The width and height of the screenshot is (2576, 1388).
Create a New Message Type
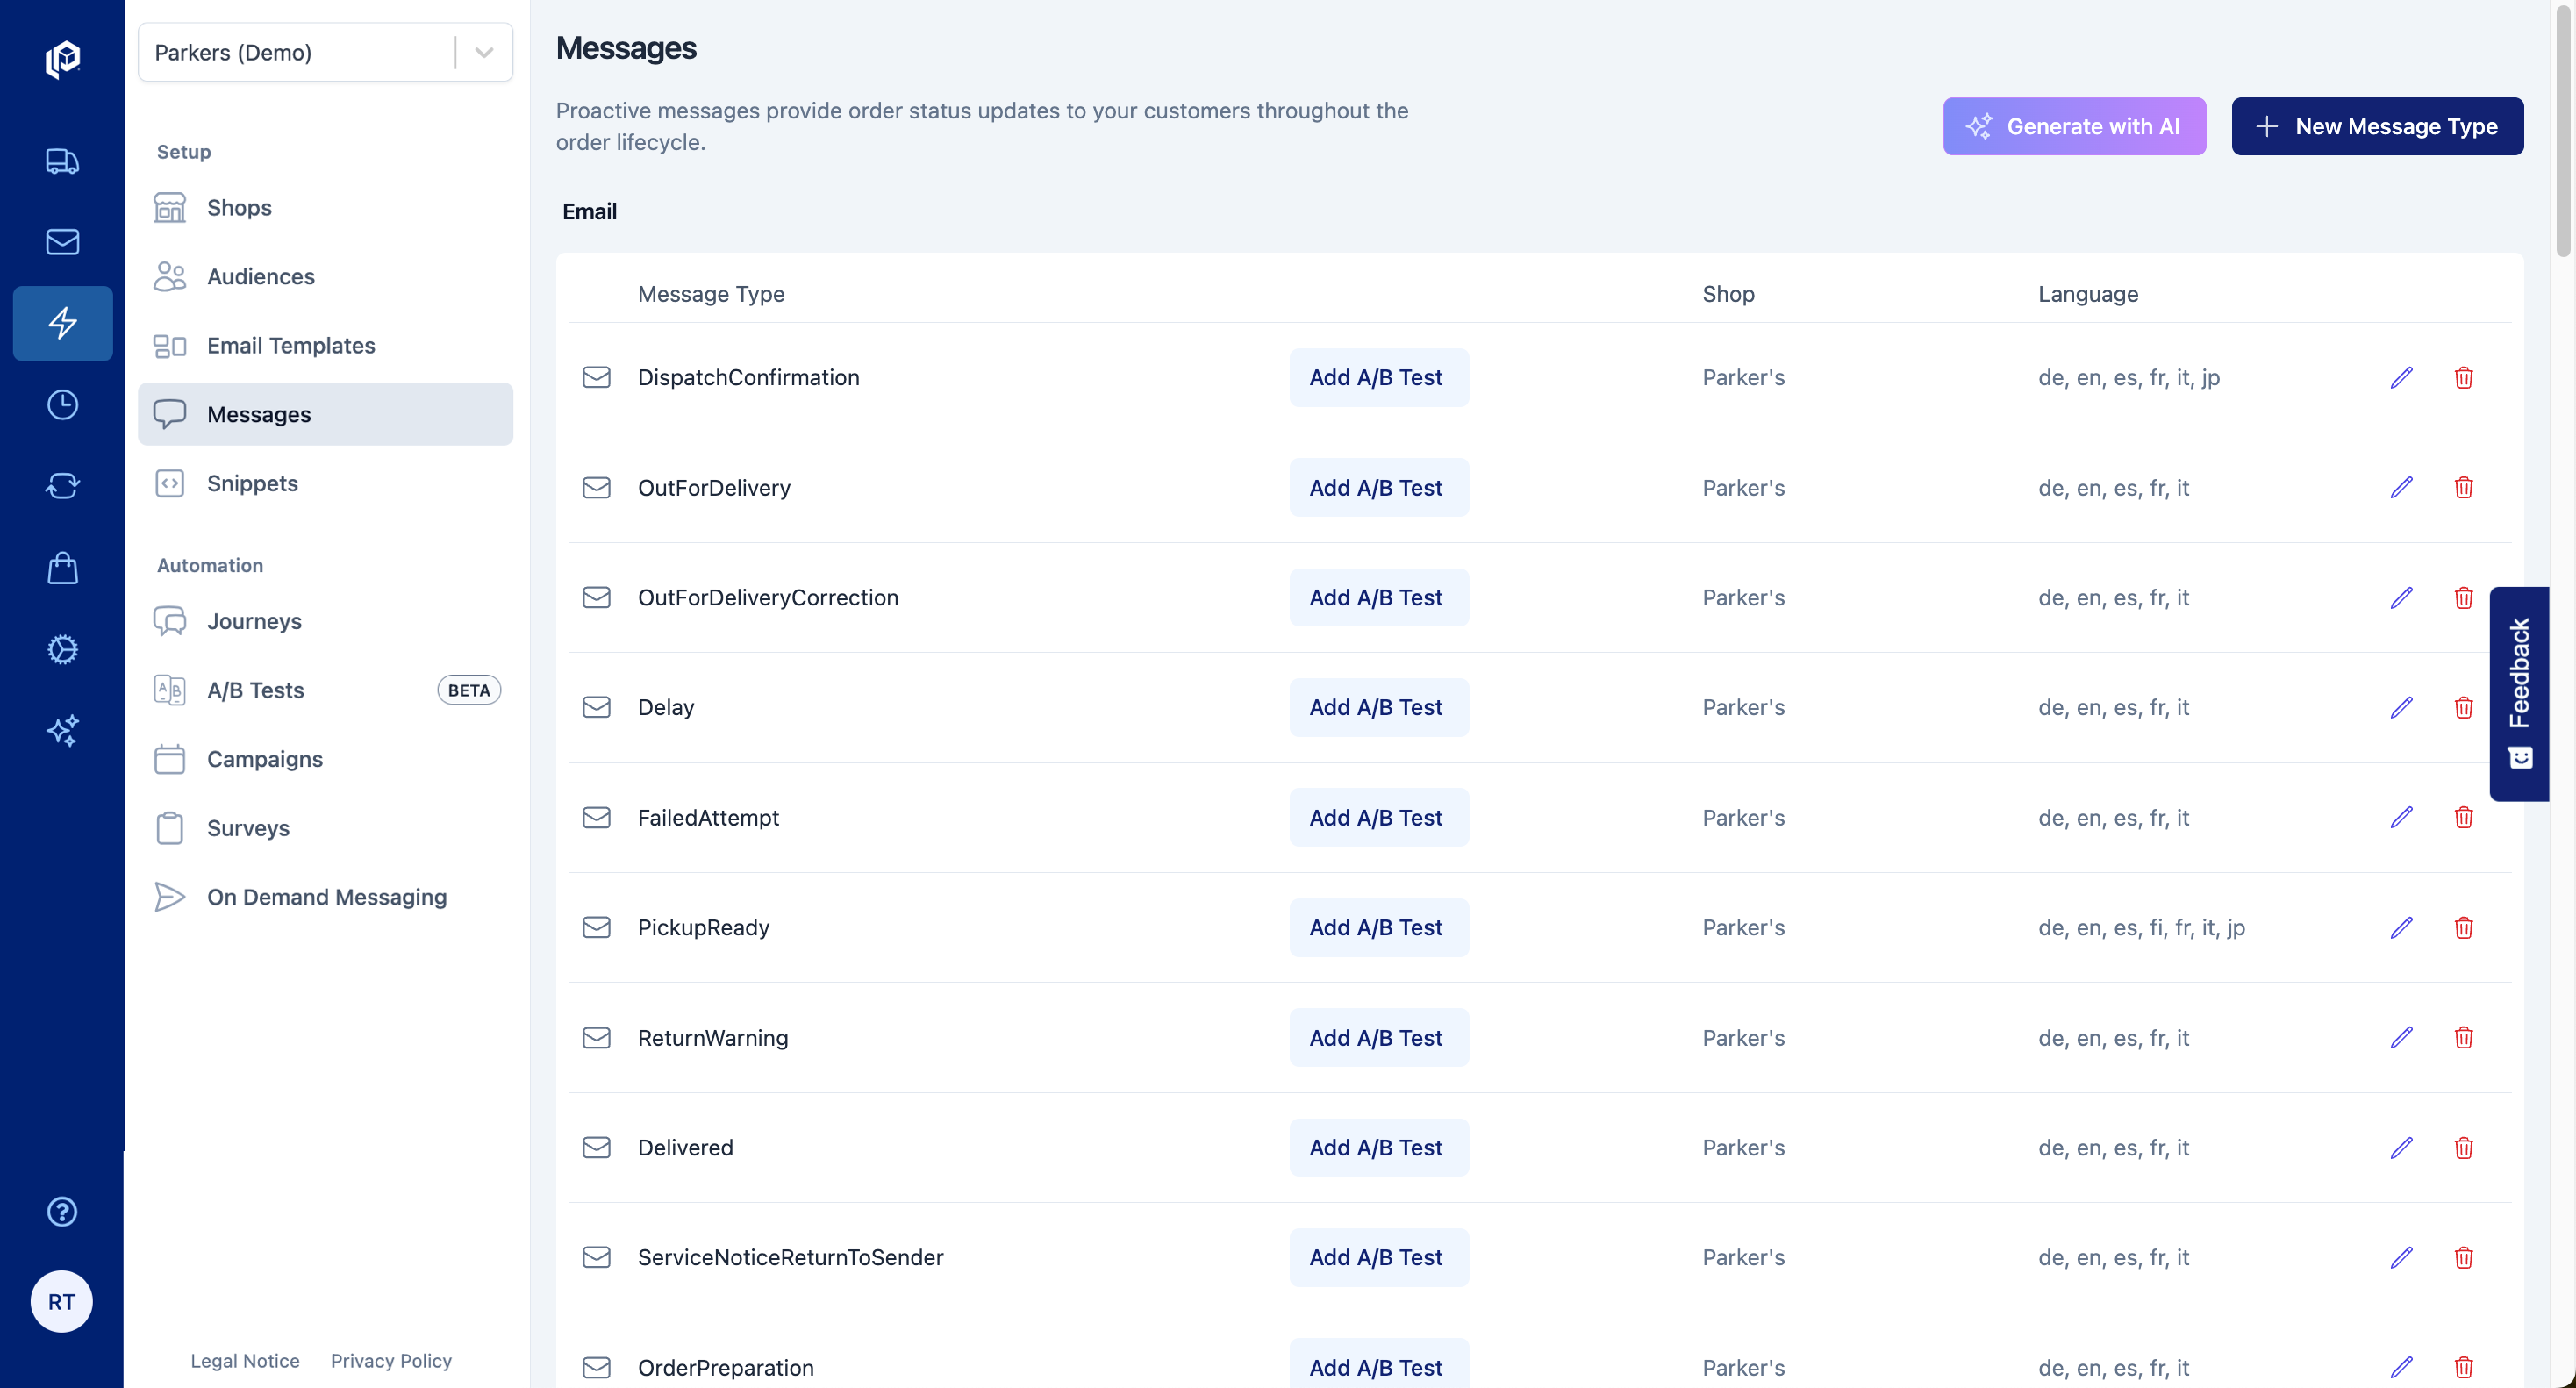click(x=2376, y=127)
